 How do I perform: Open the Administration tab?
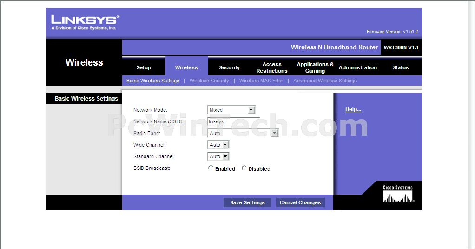pyautogui.click(x=358, y=67)
